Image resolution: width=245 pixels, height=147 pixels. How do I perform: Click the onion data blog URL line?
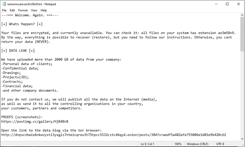(x=114, y=135)
